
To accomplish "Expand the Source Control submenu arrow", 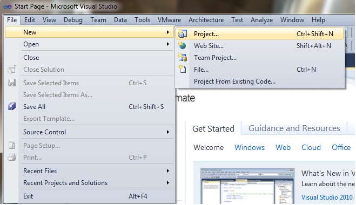I will tap(168, 132).
